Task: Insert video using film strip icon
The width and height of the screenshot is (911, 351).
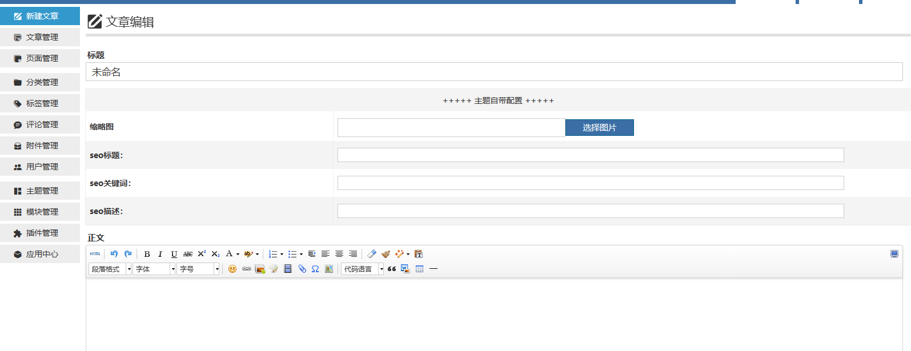Action: (288, 269)
